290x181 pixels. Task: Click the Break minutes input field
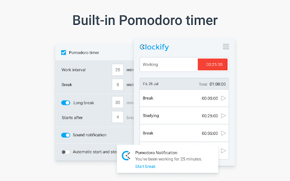118,85
